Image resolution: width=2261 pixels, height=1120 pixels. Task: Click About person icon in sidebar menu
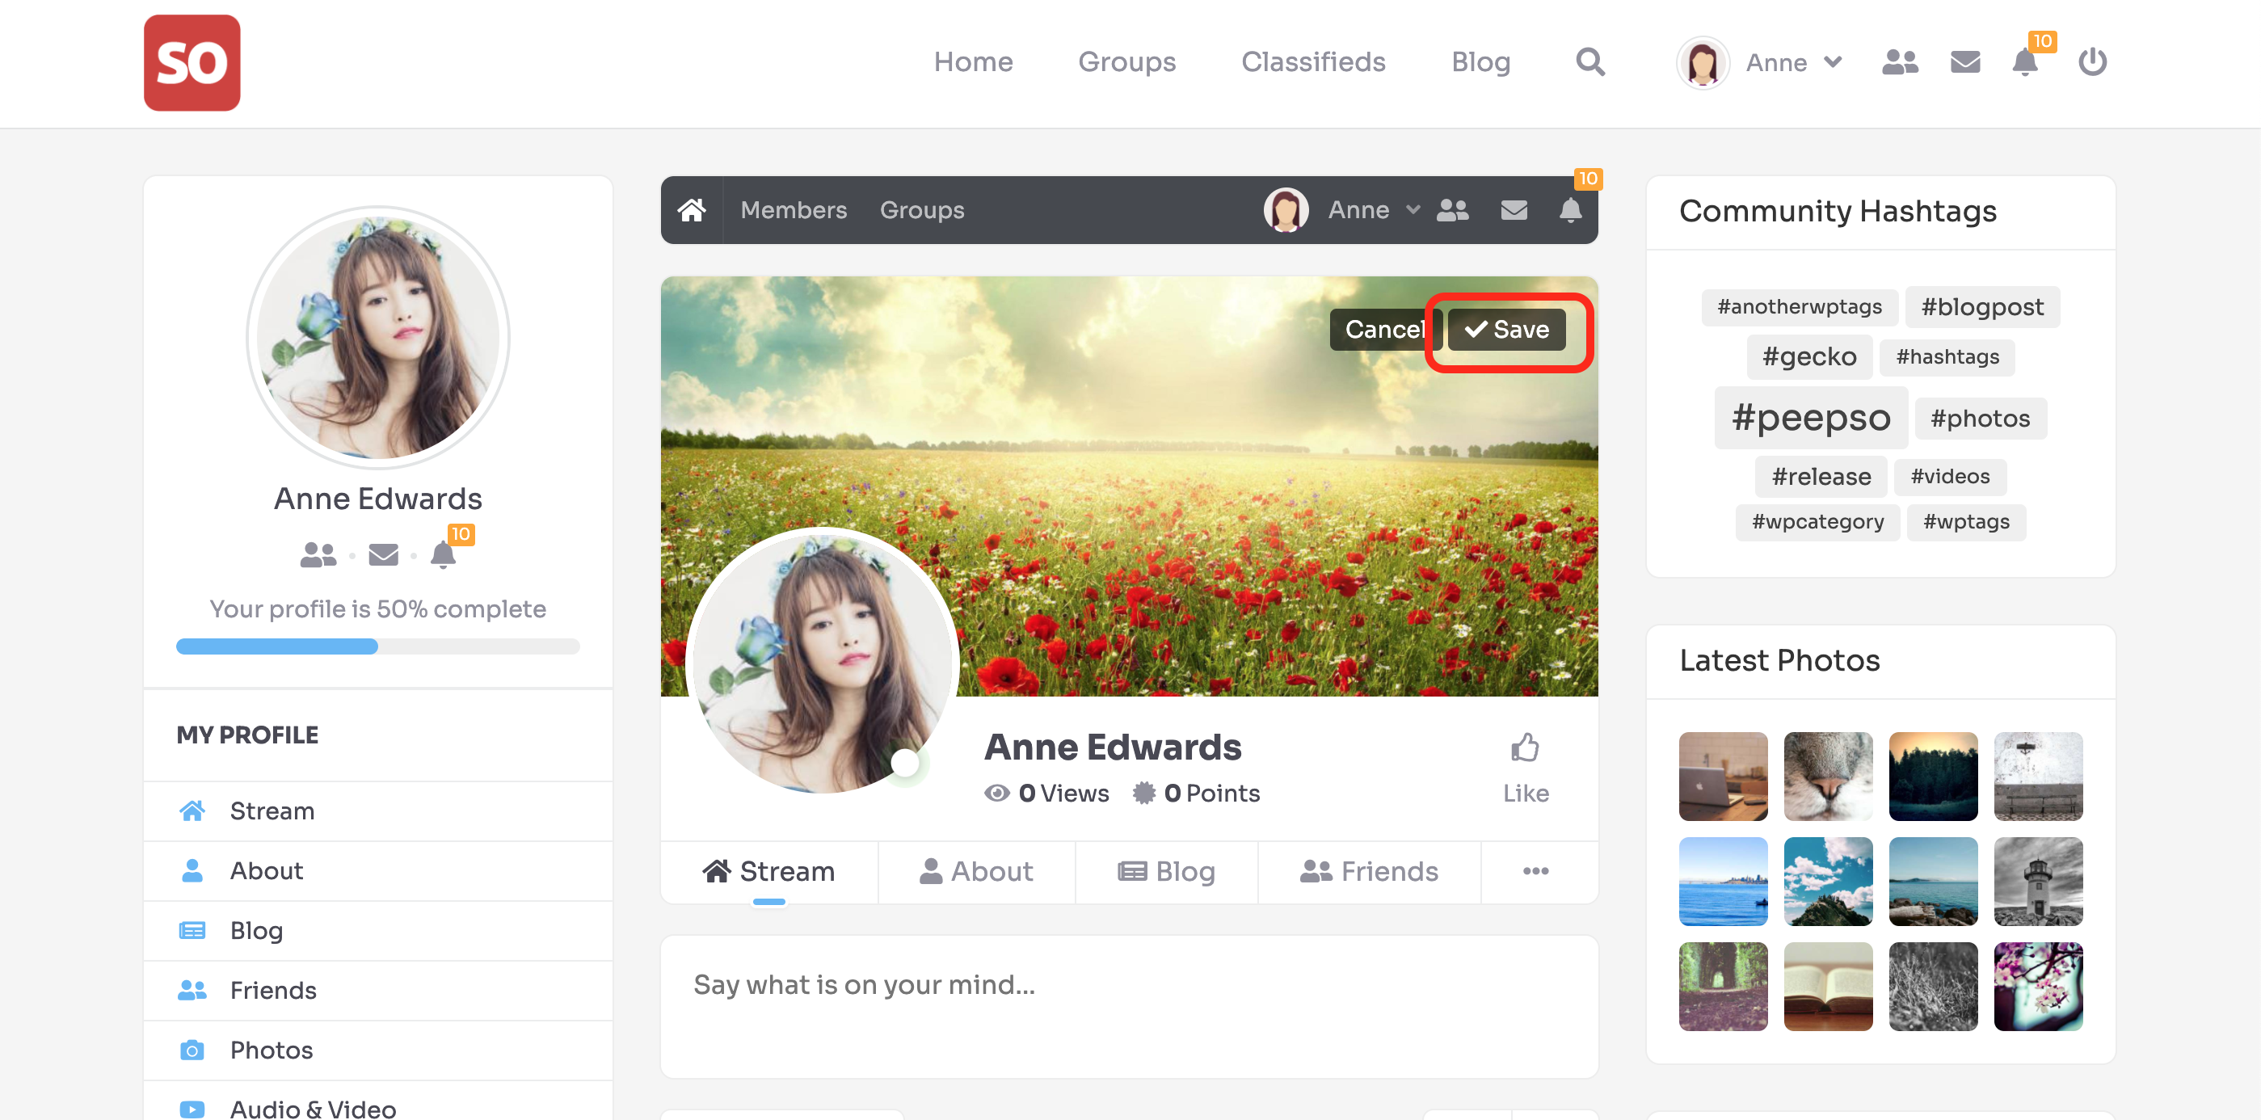pyautogui.click(x=192, y=871)
